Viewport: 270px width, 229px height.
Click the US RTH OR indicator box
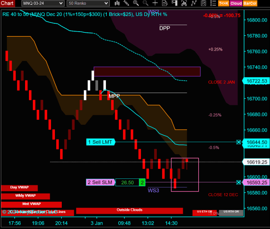pos(231,213)
